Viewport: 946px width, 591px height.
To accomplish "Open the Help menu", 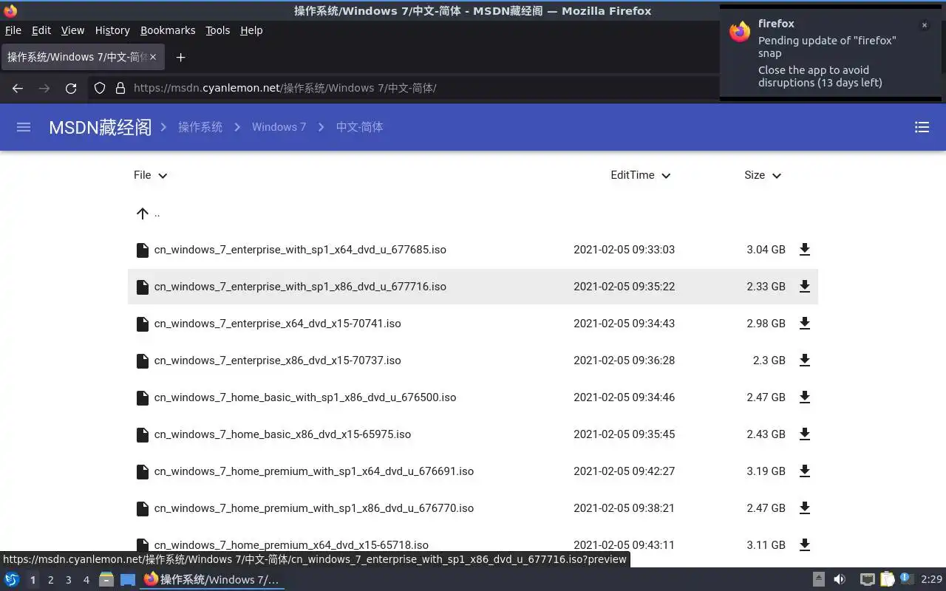I will (x=251, y=30).
